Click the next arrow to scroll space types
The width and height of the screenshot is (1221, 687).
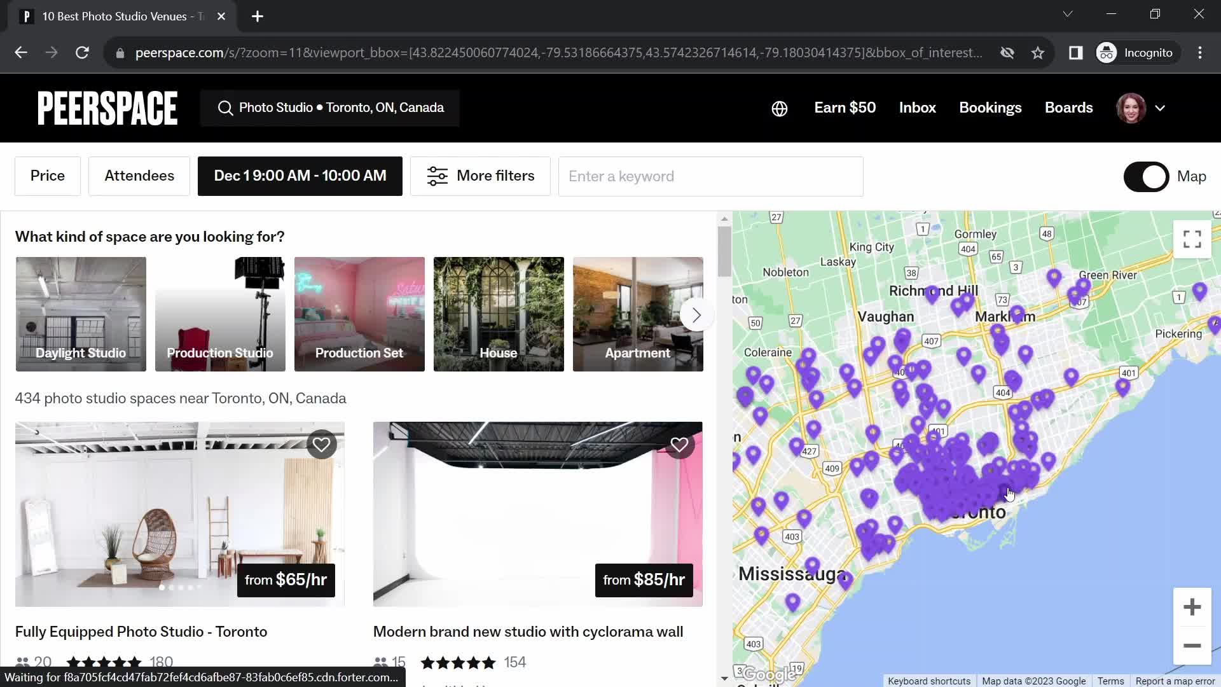[696, 315]
